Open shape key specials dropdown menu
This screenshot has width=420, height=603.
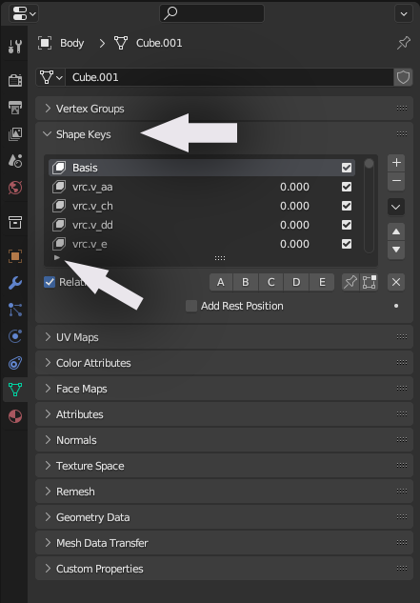[396, 207]
